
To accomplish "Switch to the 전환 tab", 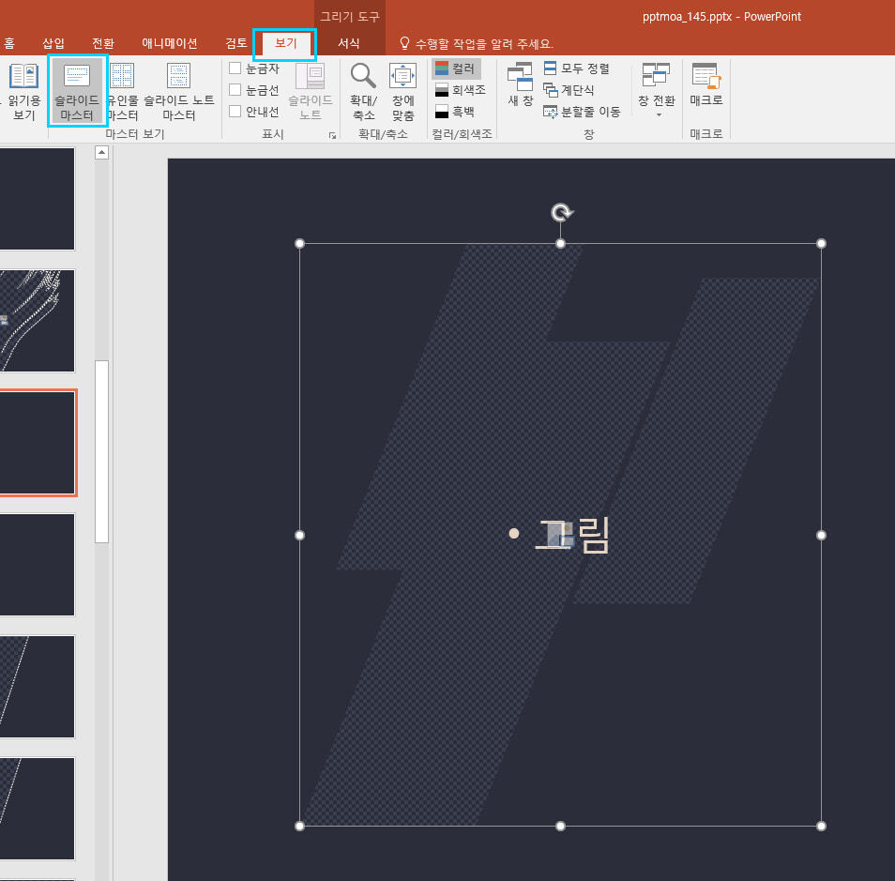I will click(x=103, y=43).
